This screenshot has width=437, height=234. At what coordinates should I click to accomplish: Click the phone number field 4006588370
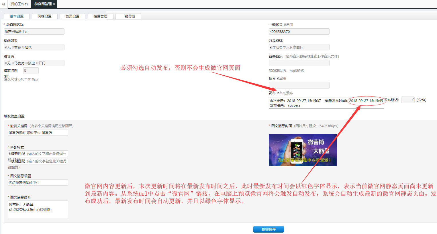pyautogui.click(x=299, y=32)
